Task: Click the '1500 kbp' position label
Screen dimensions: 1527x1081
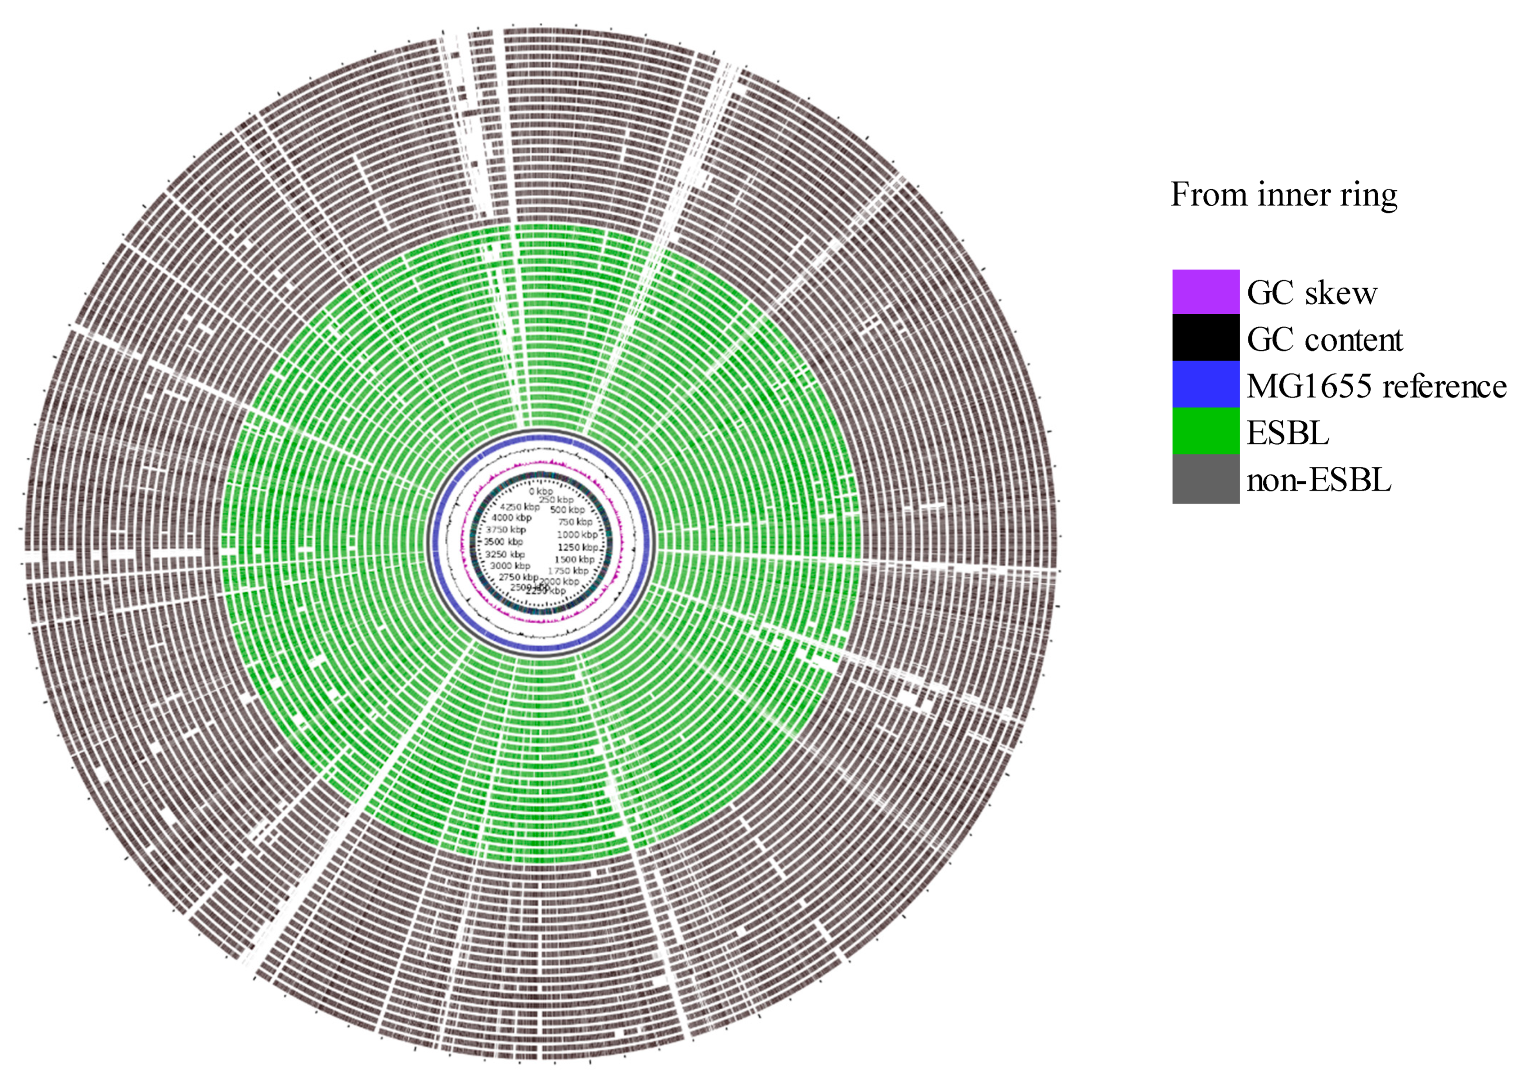Action: pyautogui.click(x=575, y=559)
